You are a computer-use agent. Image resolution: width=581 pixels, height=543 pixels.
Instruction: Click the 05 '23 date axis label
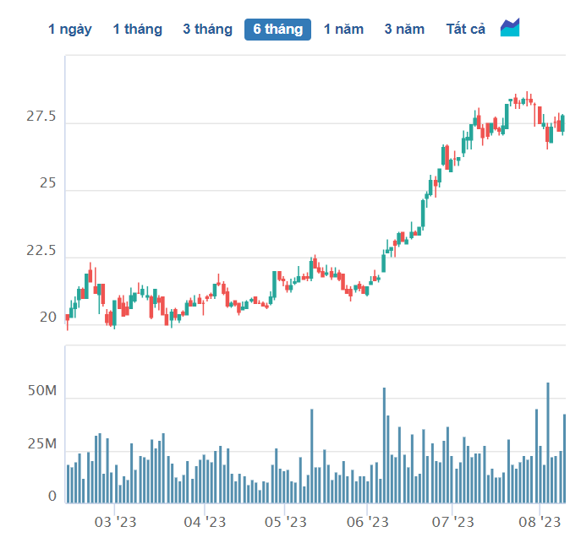point(285,522)
